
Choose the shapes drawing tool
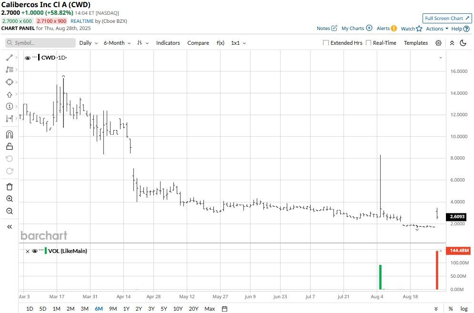click(x=10, y=82)
